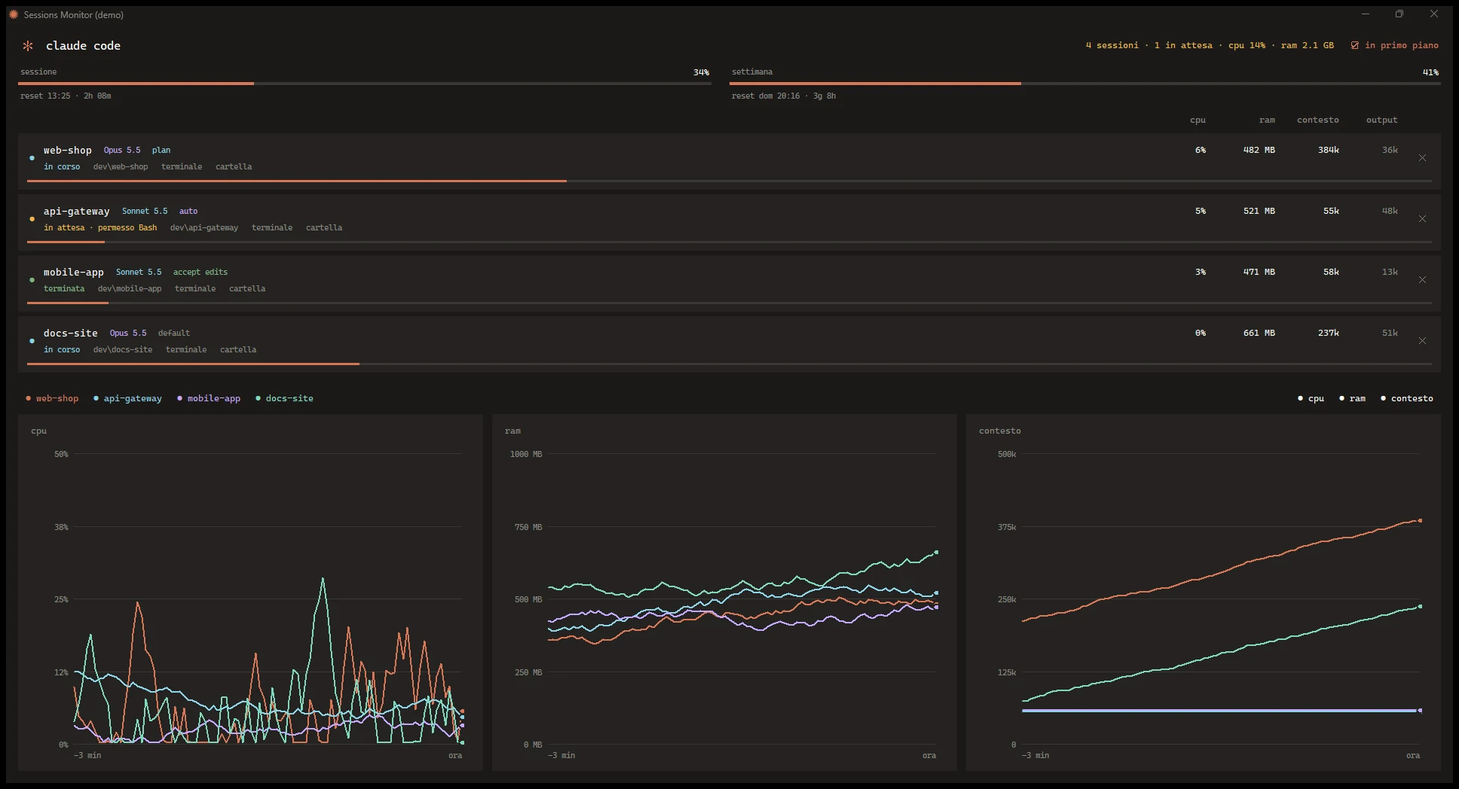Click the contesto column header
This screenshot has height=789, width=1459.
(1318, 120)
